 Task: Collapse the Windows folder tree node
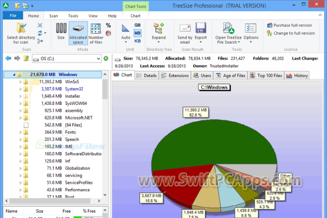point(14,74)
